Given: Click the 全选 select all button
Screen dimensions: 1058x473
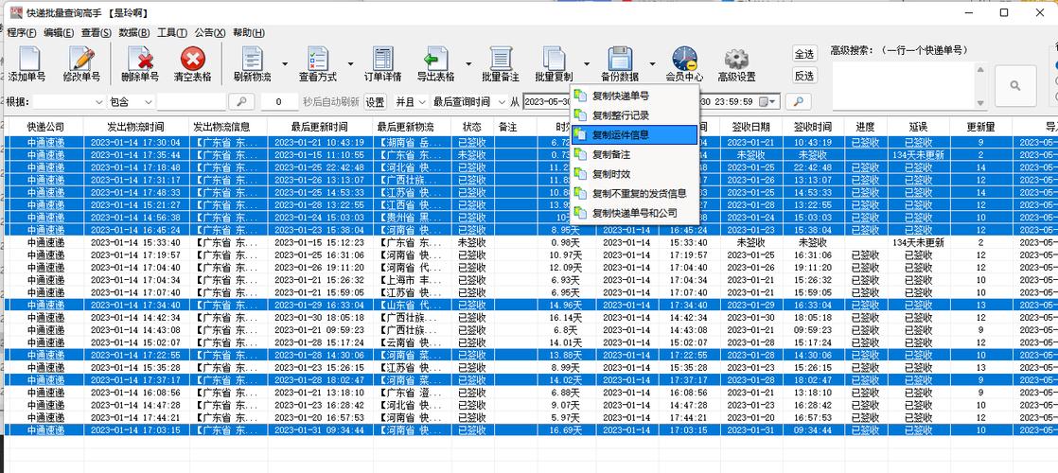Looking at the screenshot, I should pyautogui.click(x=803, y=54).
